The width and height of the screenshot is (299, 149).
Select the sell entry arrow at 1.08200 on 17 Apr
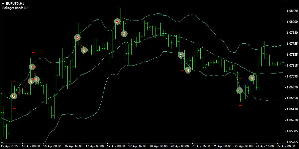coord(118,22)
